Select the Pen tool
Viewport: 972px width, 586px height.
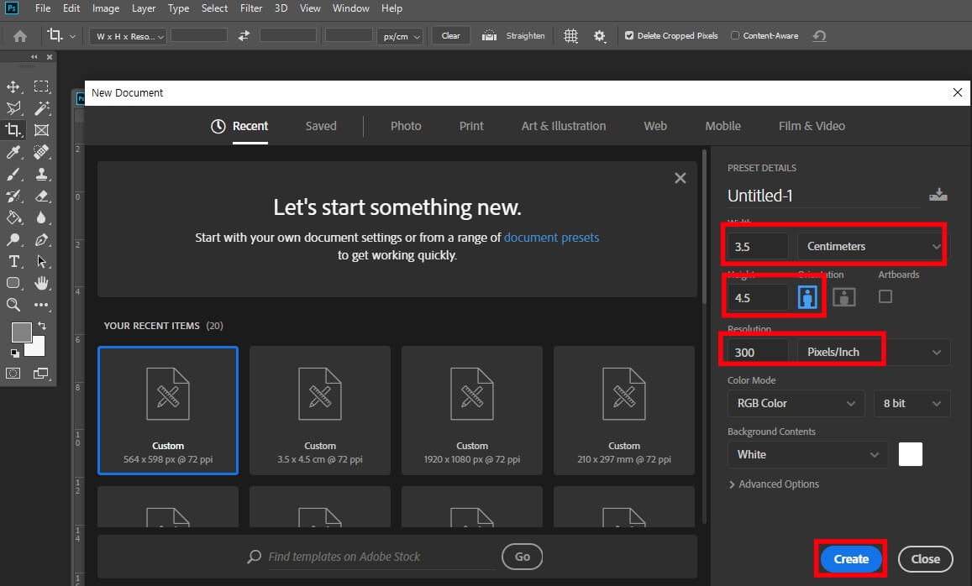tap(41, 239)
